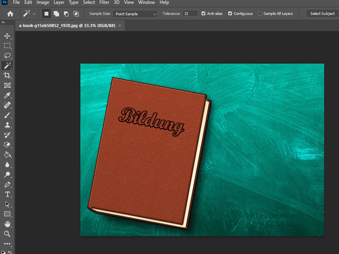
Task: Select the Dodge tool
Action: coord(7,174)
